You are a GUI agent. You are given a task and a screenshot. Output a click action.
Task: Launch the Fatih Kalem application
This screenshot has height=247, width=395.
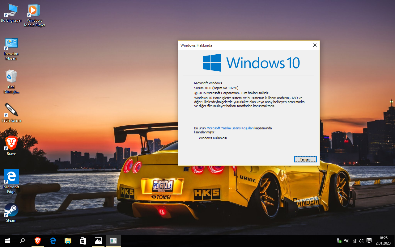pos(11,110)
